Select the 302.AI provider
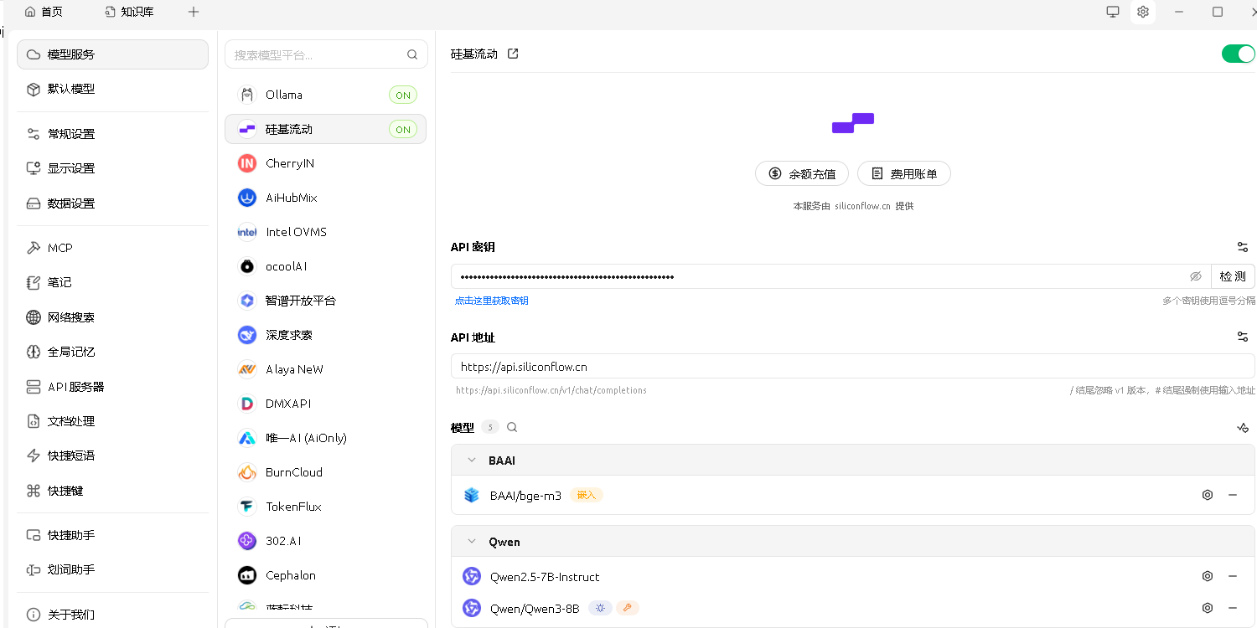The height and width of the screenshot is (628, 1257). click(x=325, y=541)
